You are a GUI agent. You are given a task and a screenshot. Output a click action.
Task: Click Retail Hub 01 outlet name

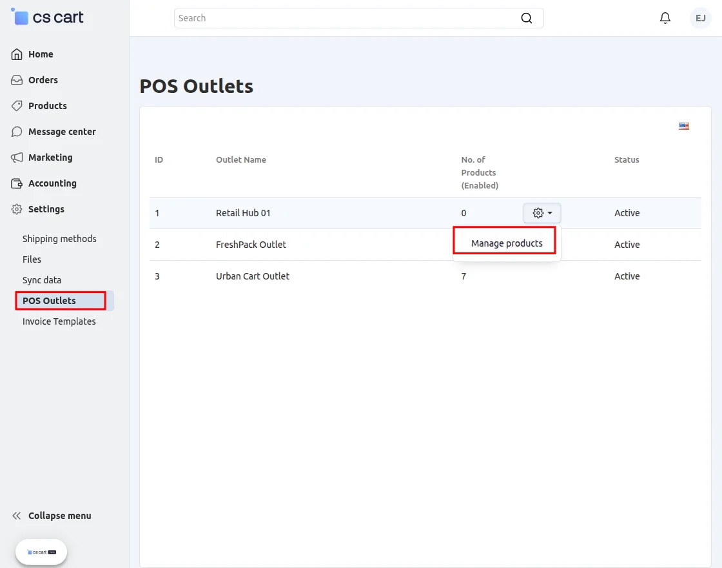pos(243,213)
